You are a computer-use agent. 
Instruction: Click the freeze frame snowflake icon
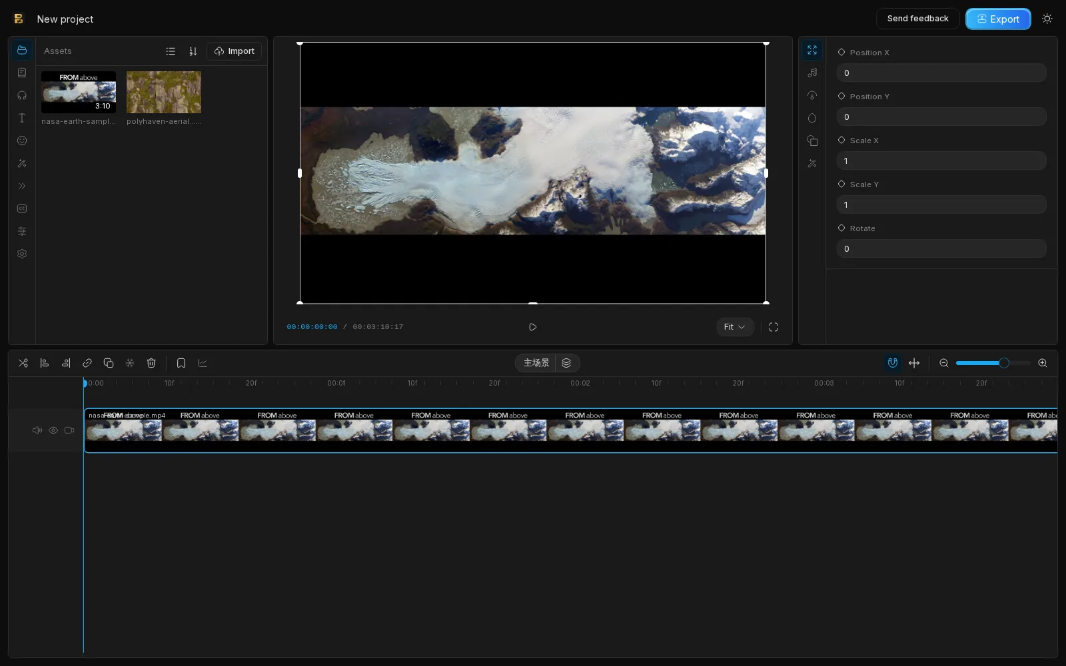130,363
